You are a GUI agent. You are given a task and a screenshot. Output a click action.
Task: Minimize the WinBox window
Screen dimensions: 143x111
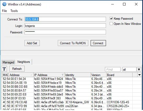pyautogui.click(x=113, y=4)
